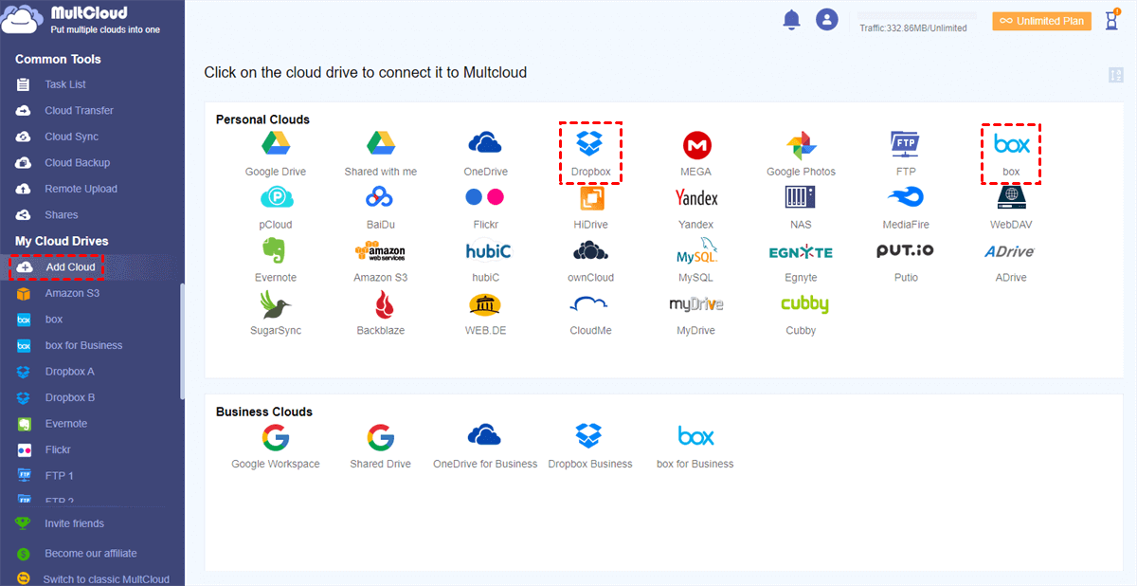
Task: Click the sidebar scrollbar
Action: 182,341
